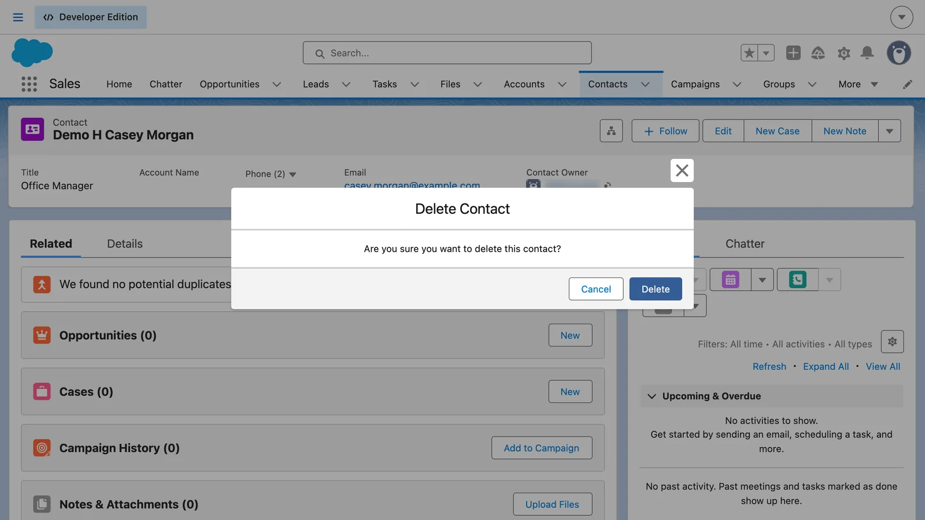Click the Cases related list icon
Image resolution: width=925 pixels, height=520 pixels.
click(42, 392)
